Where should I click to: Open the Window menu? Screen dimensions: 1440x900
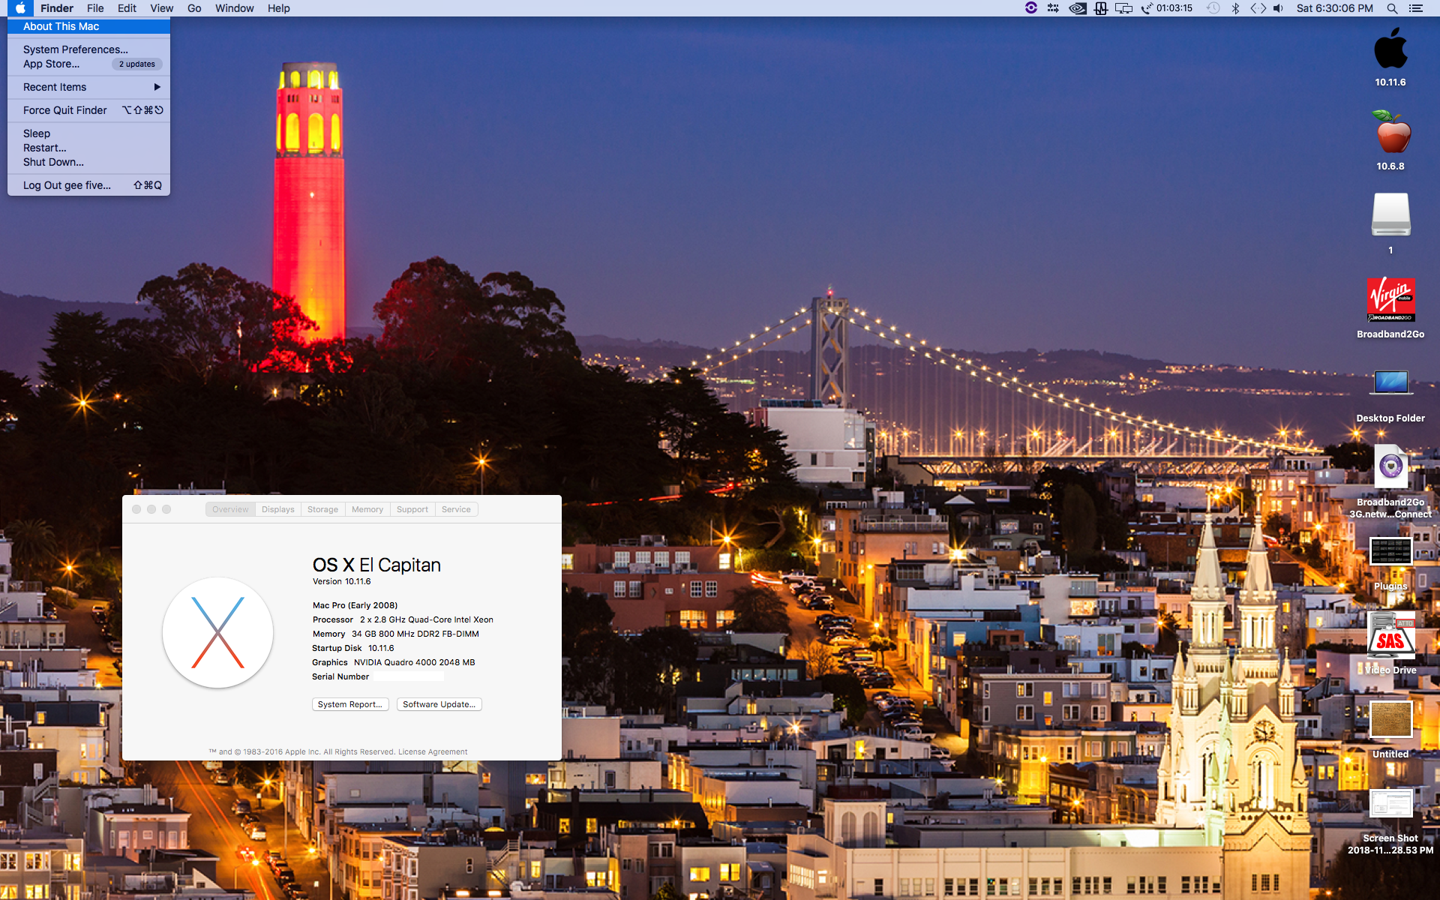(234, 8)
